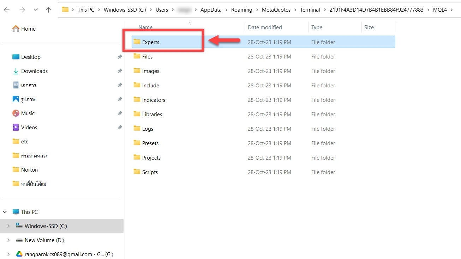Expand the New Volume (D:) drive
The height and width of the screenshot is (259, 461).
(9, 240)
